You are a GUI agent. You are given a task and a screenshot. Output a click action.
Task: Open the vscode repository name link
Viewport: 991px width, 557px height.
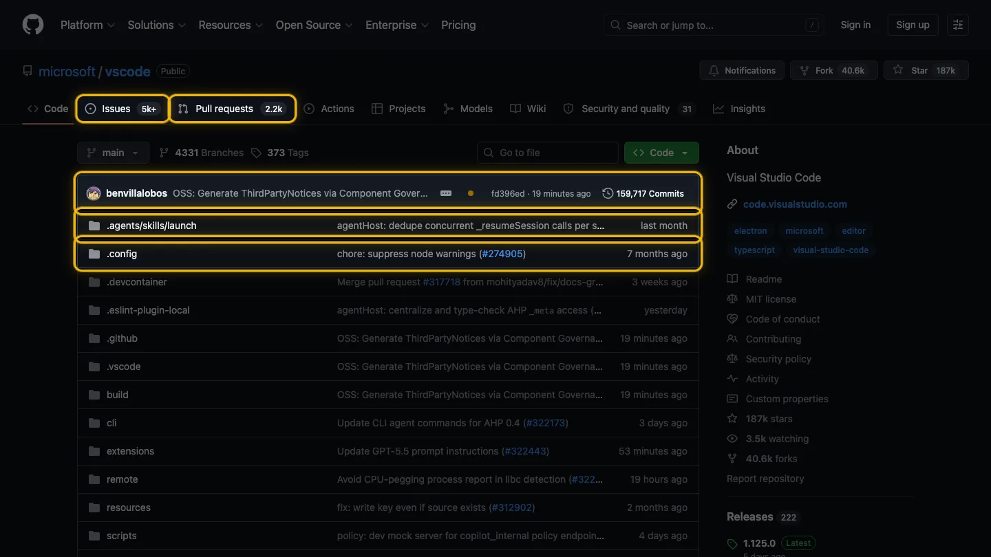[128, 72]
